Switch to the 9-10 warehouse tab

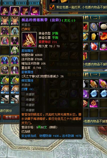point(8,3)
